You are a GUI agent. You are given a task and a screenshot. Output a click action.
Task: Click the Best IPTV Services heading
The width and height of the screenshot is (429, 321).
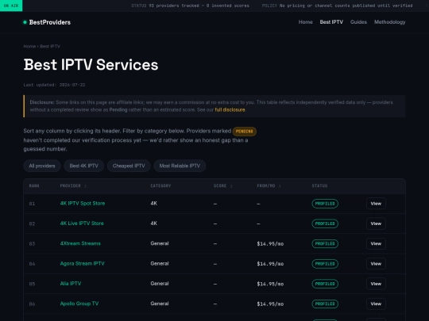[91, 65]
